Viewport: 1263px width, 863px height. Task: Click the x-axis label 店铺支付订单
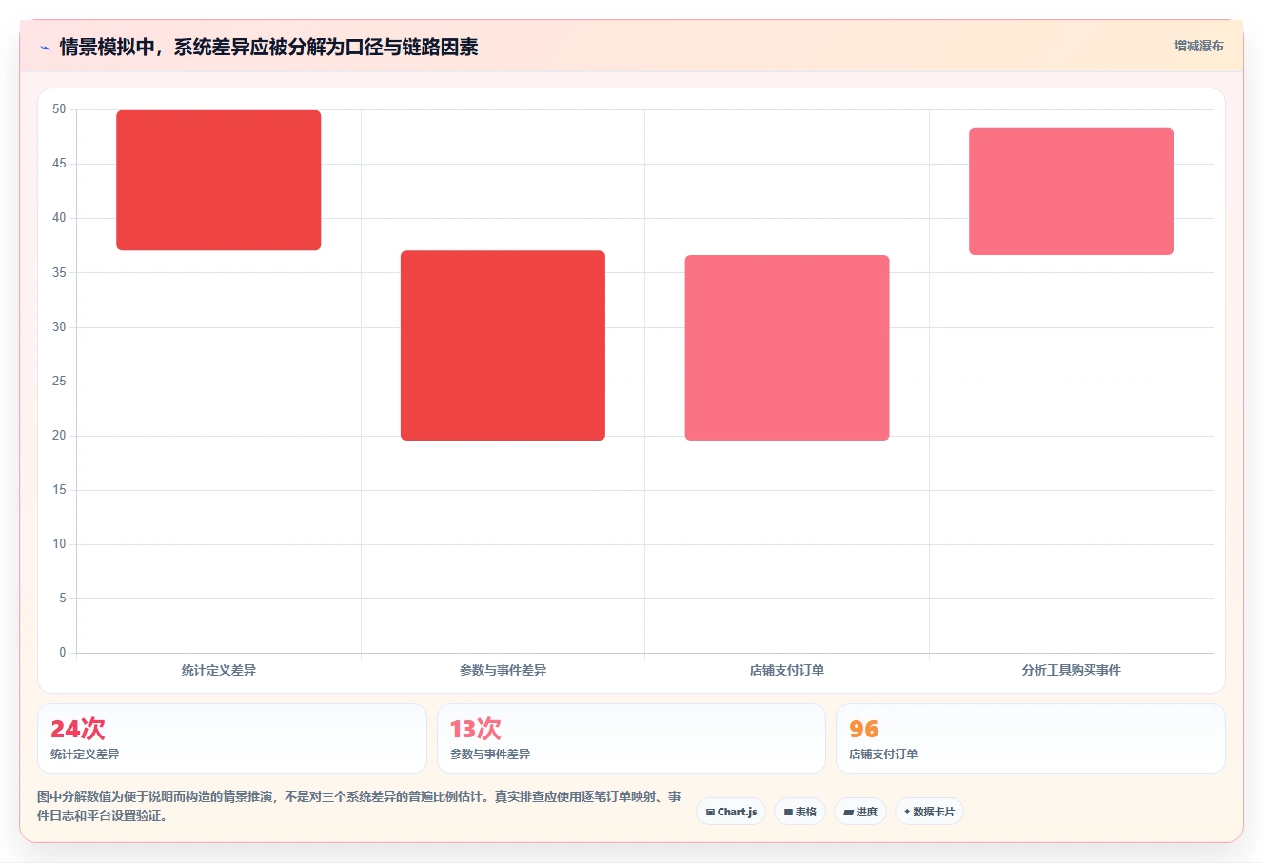click(x=787, y=670)
